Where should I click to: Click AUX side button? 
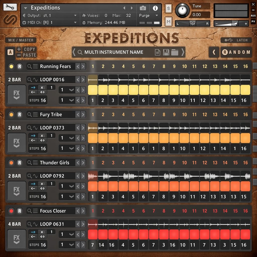253,16
